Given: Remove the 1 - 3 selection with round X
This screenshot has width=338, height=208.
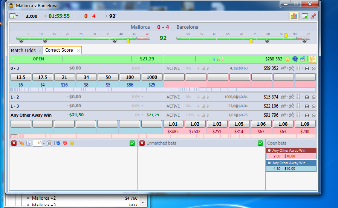Looking at the screenshot, I should click(314, 106).
